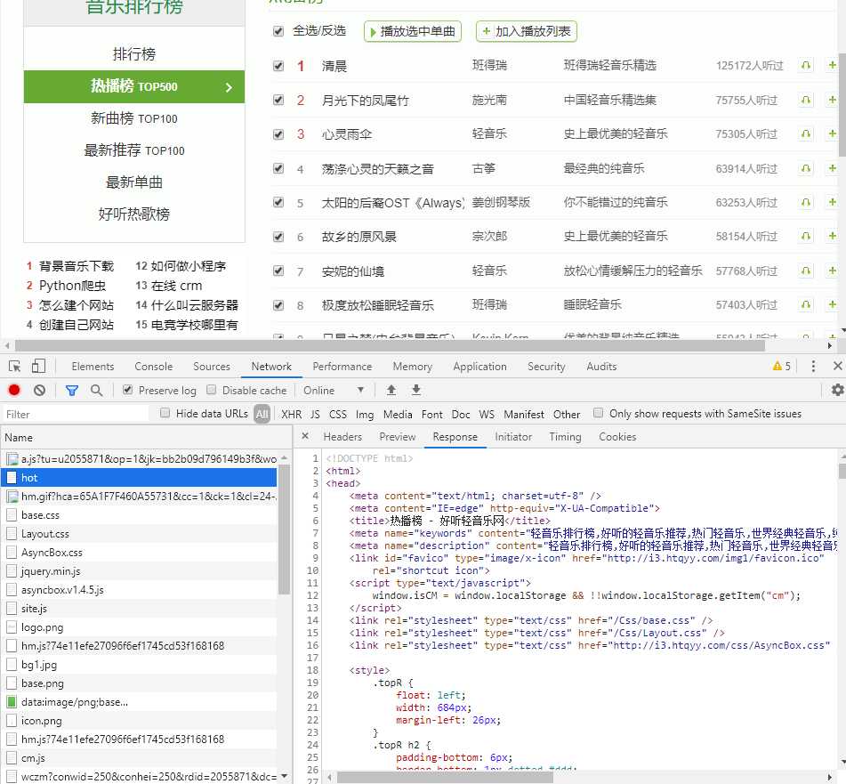Open the Security tab
This screenshot has height=784, width=846.
click(x=546, y=367)
